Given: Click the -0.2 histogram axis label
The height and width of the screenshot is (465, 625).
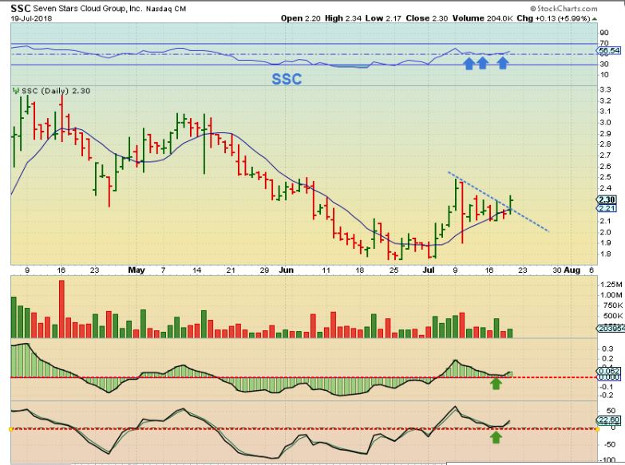Looking at the screenshot, I should click(x=607, y=395).
